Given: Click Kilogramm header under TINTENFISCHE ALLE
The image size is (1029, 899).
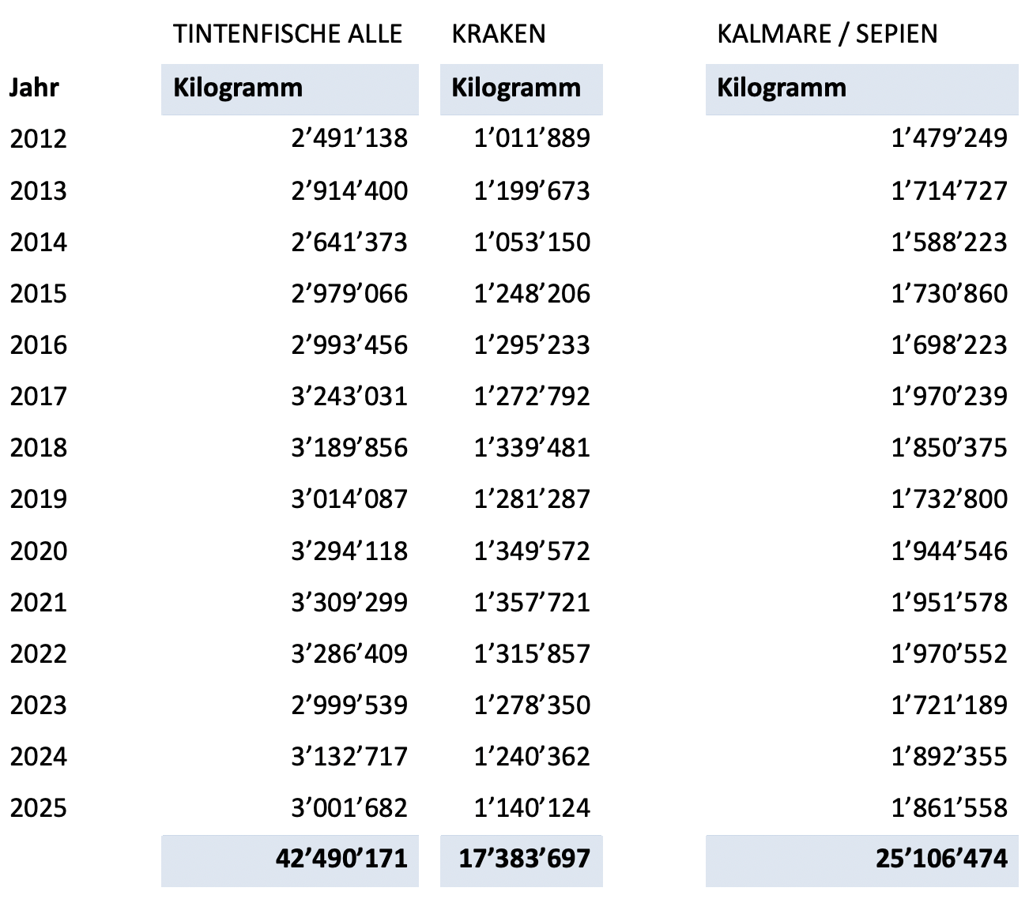Looking at the screenshot, I should coord(238,88).
